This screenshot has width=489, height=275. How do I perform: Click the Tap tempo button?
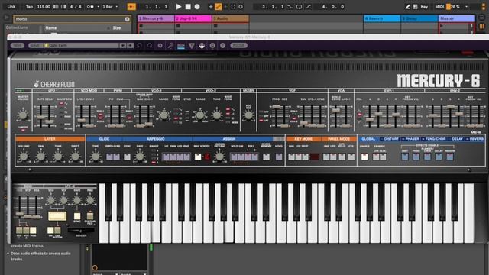tap(29, 7)
